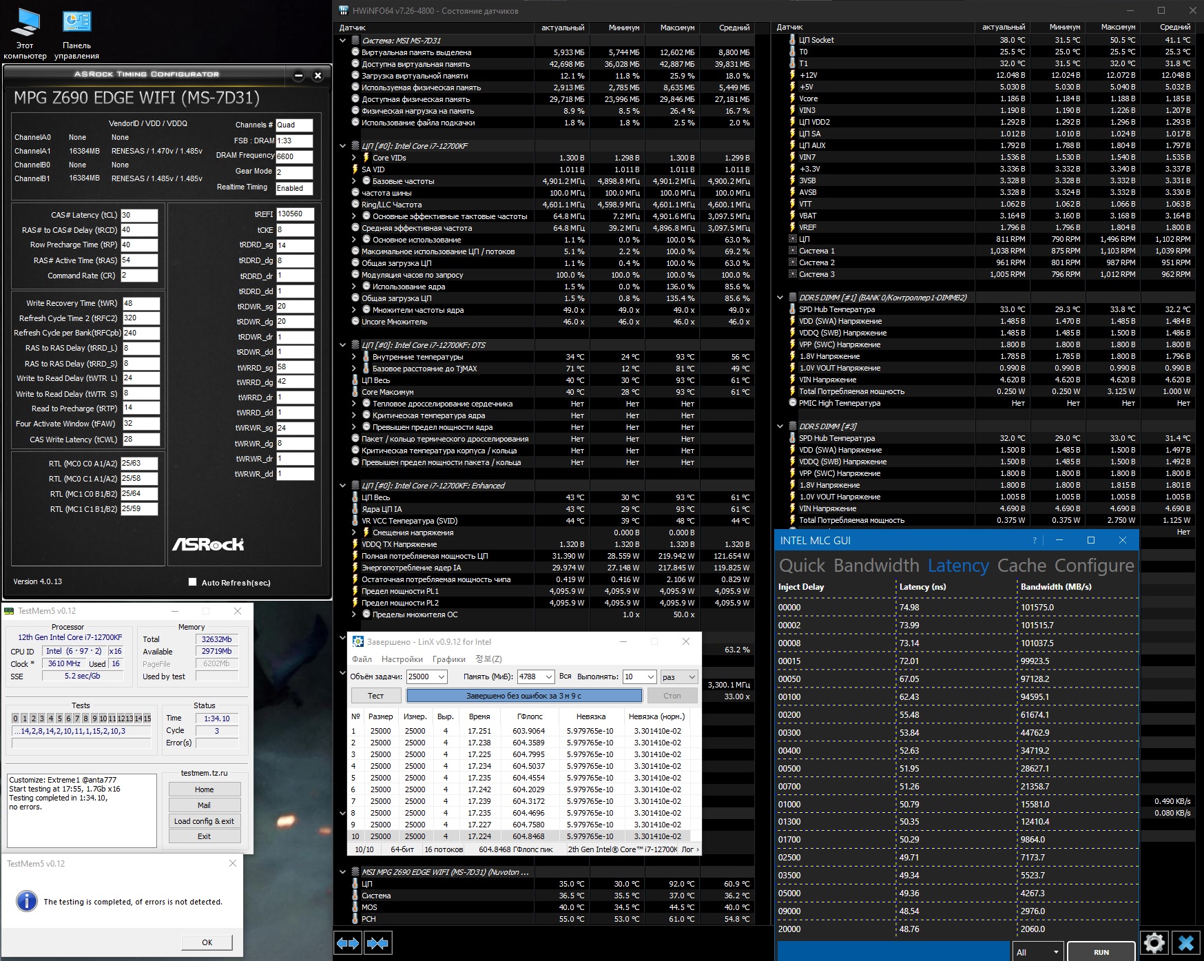
Task: Toggle test 5 box in TestMem5 Tests
Action: pyautogui.click(x=59, y=719)
